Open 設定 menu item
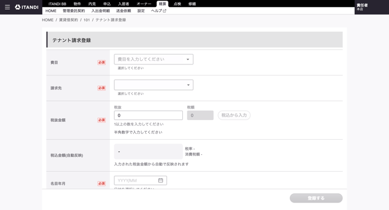This screenshot has width=389, height=210. pos(141,11)
